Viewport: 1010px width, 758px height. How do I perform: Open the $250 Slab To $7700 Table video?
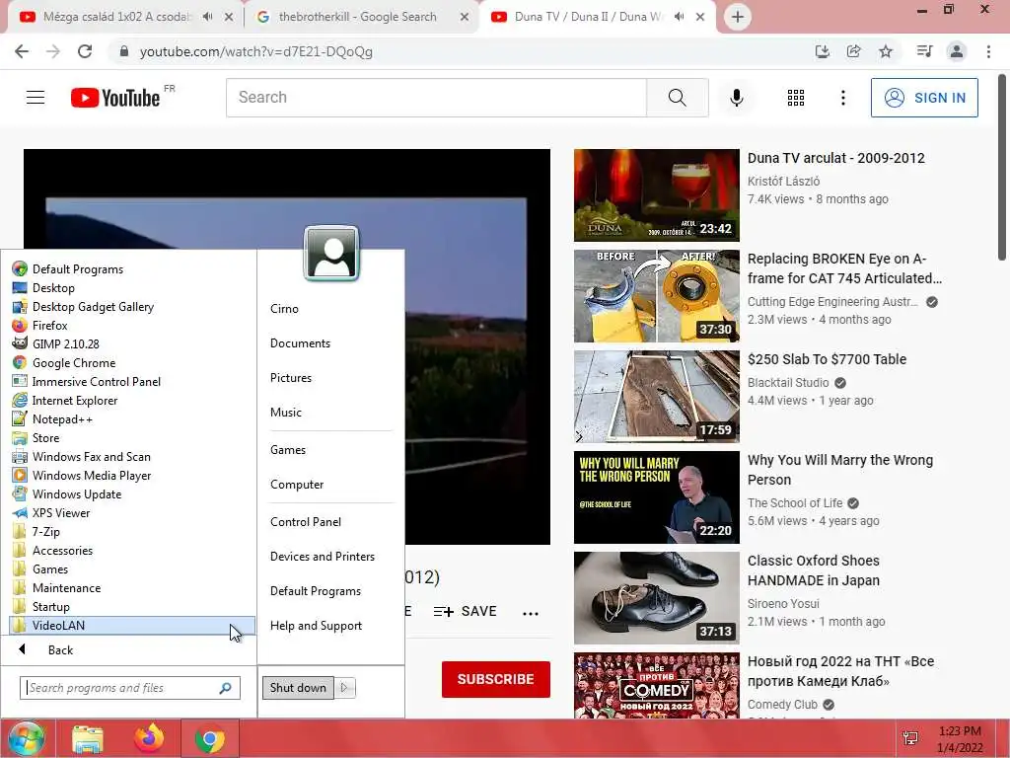[827, 359]
